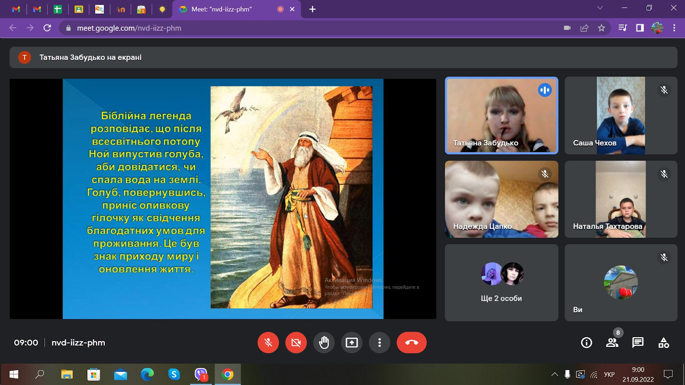Open Microsoft Edge from the taskbar
The image size is (685, 385).
[x=147, y=374]
